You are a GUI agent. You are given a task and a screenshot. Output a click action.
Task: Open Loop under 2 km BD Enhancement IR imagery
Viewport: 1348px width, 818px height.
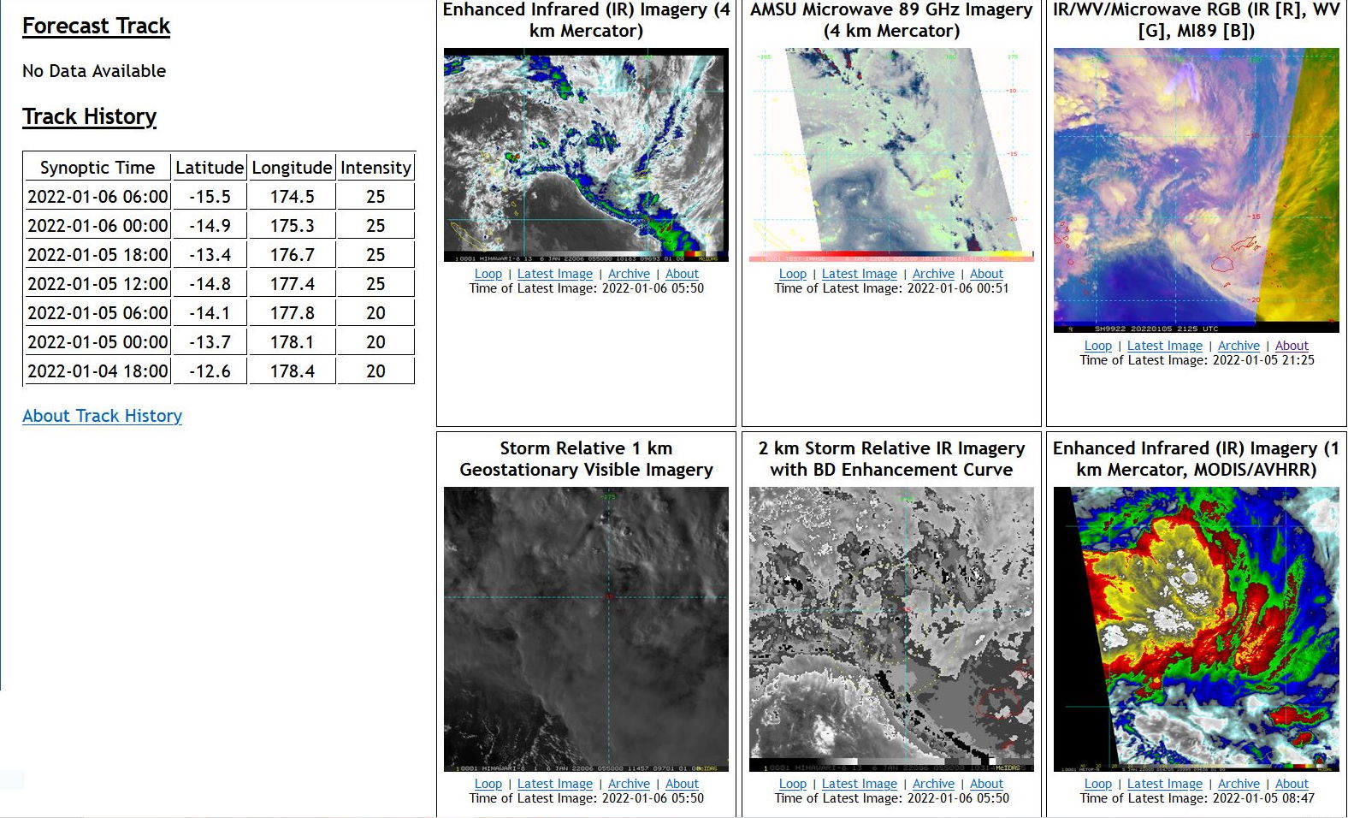pos(793,784)
